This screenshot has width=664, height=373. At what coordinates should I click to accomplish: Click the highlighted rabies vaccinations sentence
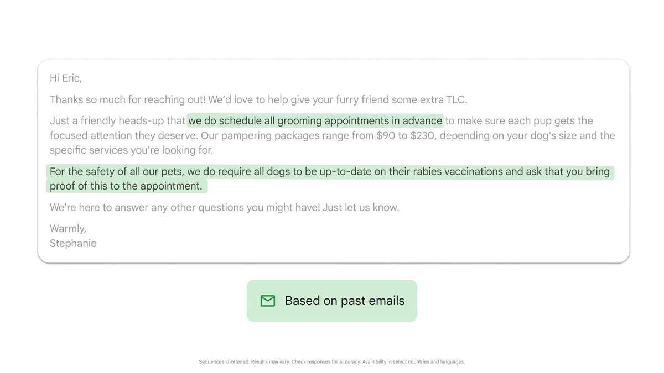click(330, 179)
